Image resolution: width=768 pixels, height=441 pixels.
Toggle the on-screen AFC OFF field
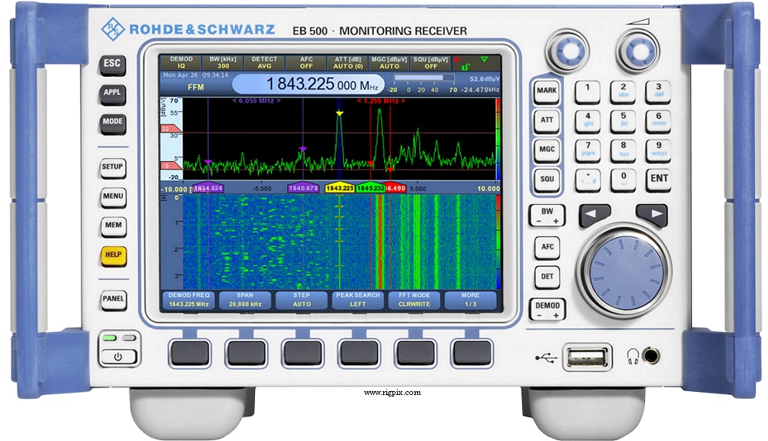click(306, 63)
